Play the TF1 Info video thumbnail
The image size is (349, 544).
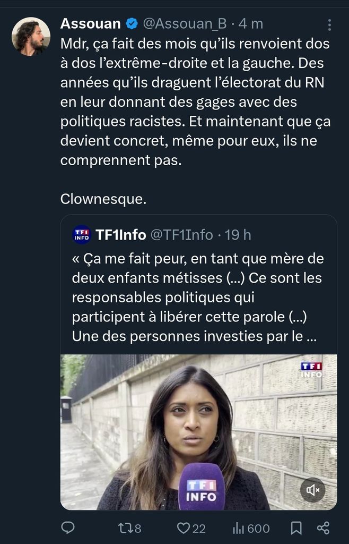198,431
